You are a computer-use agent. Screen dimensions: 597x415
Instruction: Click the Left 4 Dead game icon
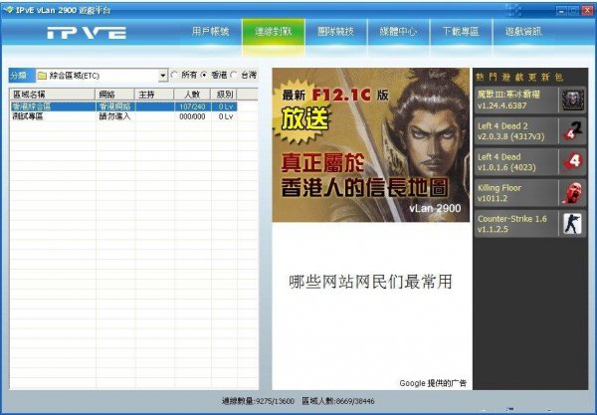coord(573,162)
